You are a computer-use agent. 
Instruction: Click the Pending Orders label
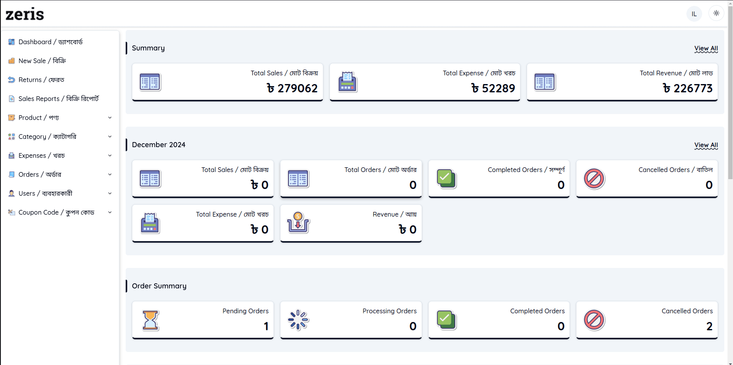tap(245, 311)
